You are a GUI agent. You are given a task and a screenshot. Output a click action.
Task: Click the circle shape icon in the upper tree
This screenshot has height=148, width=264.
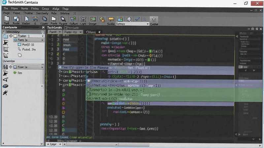20,55
